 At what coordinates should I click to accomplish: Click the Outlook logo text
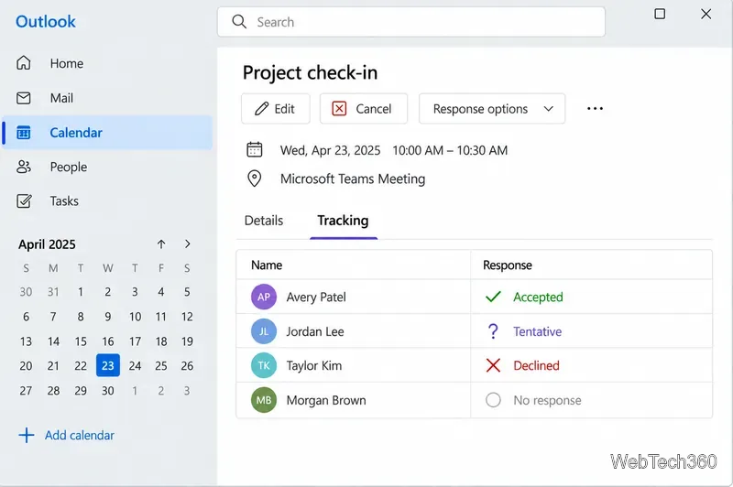click(45, 21)
